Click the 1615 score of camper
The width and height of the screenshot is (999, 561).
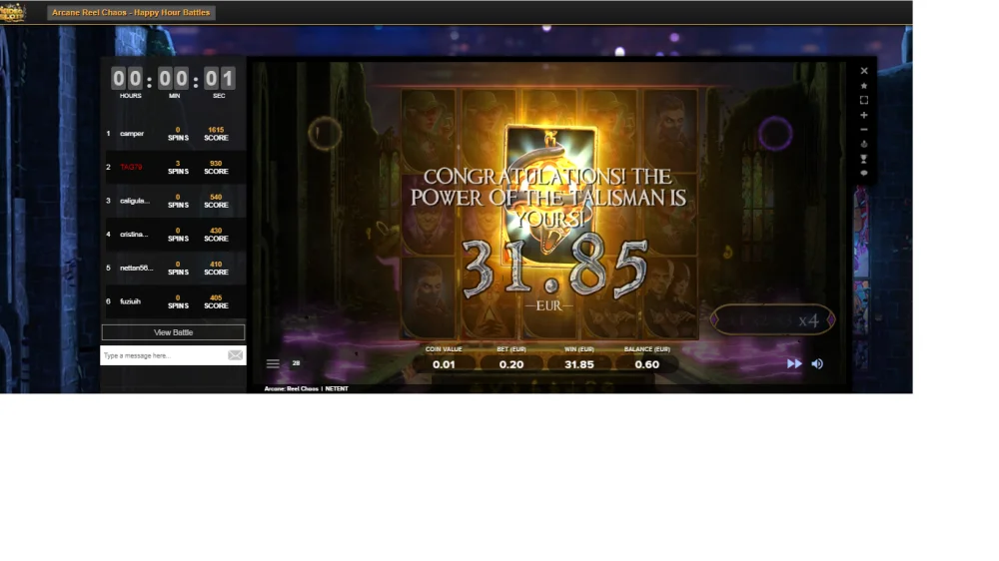216,130
